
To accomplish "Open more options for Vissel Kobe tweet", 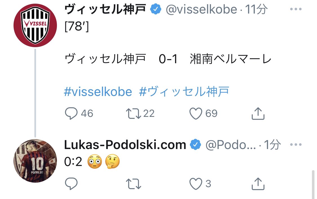I will coord(296,9).
